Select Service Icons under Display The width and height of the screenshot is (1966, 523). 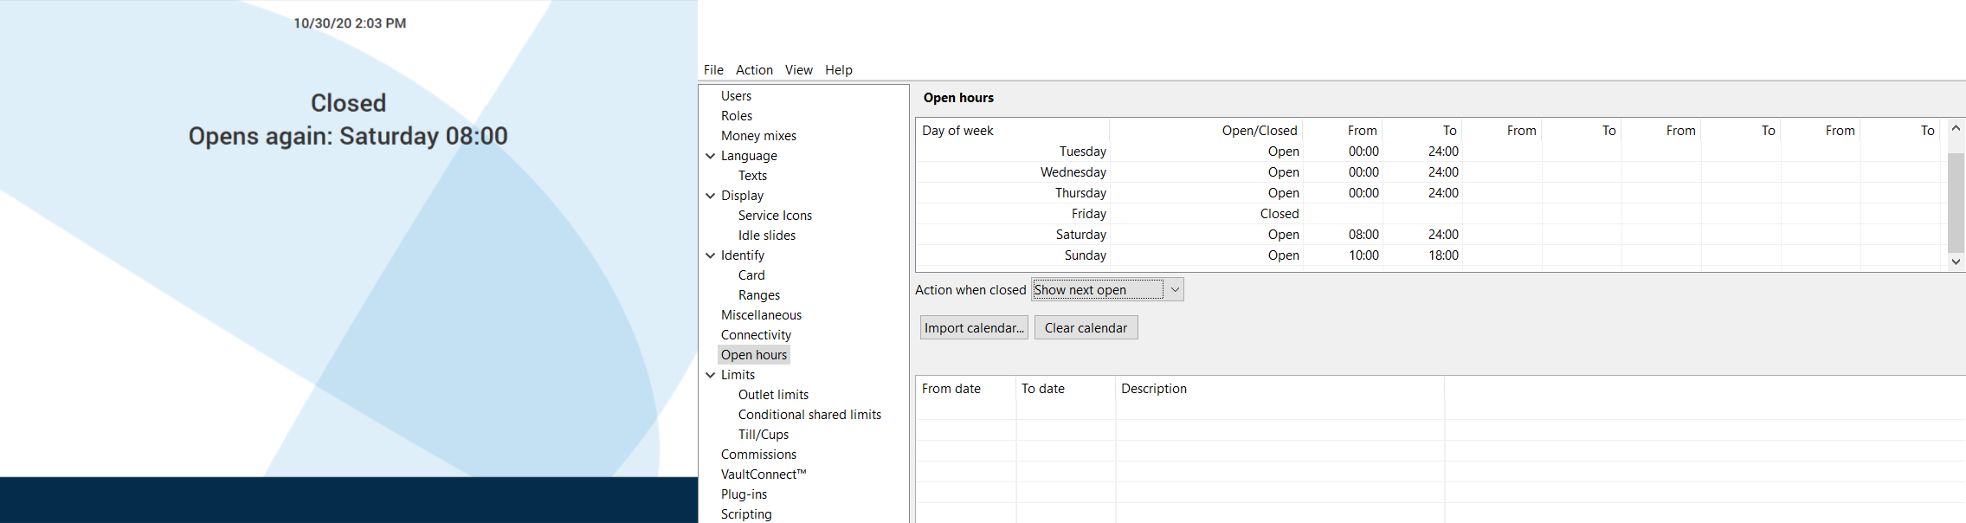point(775,216)
